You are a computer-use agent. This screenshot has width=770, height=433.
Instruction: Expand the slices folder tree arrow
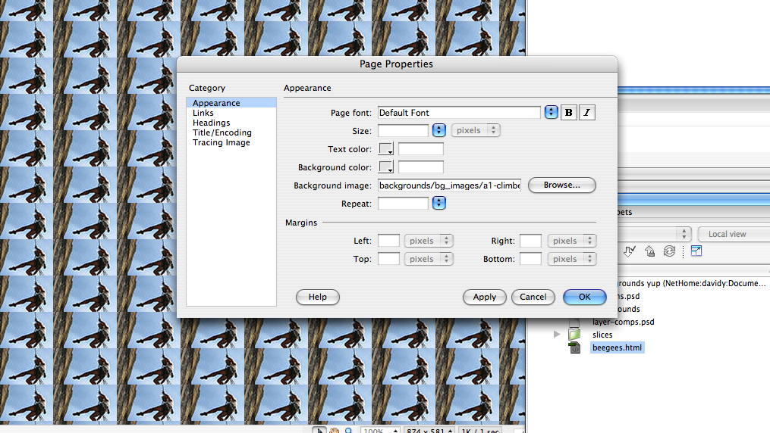click(558, 335)
